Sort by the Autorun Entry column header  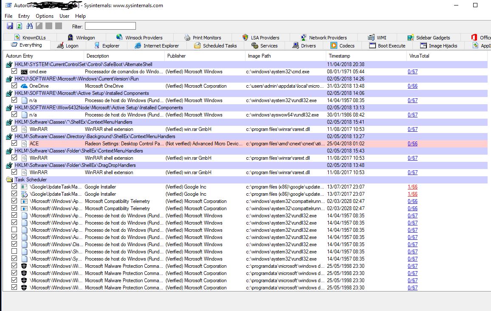tap(43, 56)
